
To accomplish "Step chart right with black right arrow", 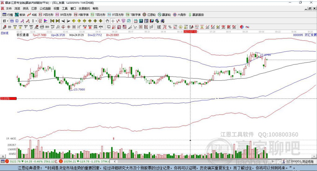I will tap(68, 21).
